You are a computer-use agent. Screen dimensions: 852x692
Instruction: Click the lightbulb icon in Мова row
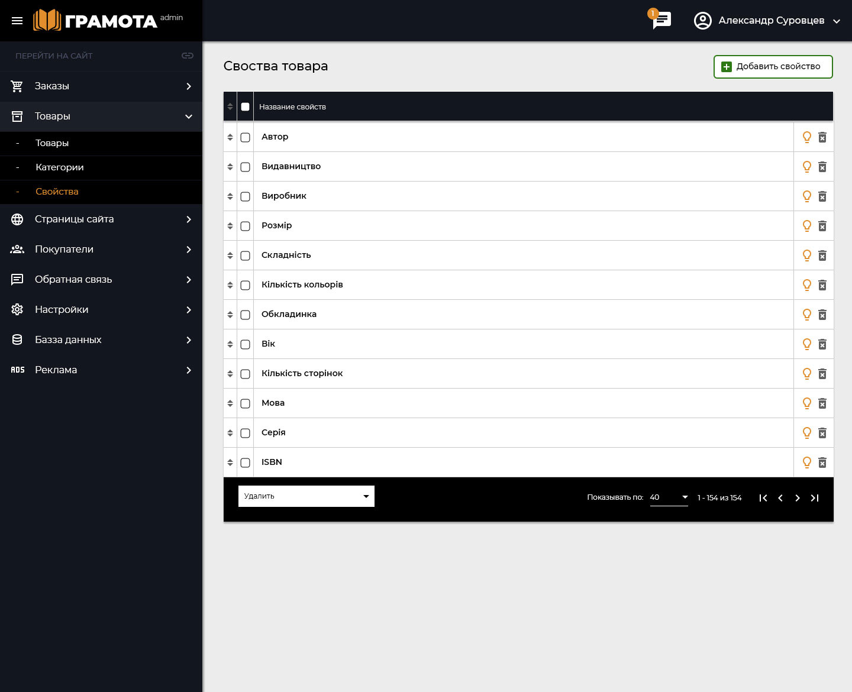tap(806, 403)
